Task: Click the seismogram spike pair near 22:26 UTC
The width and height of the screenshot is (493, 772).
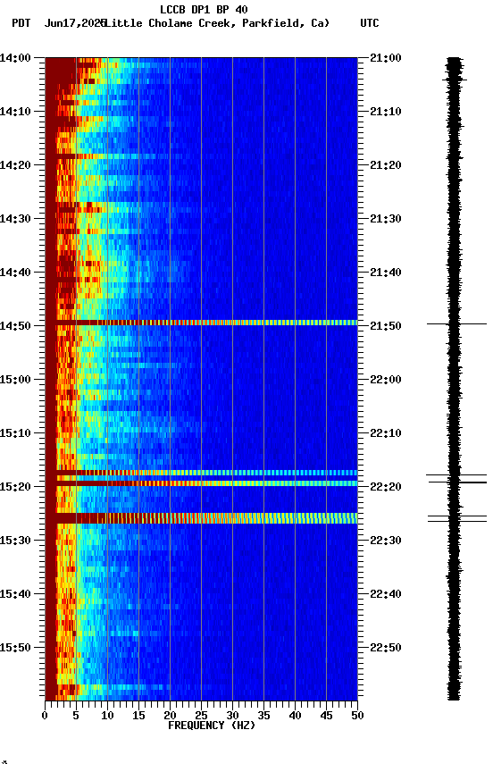Action: [457, 518]
